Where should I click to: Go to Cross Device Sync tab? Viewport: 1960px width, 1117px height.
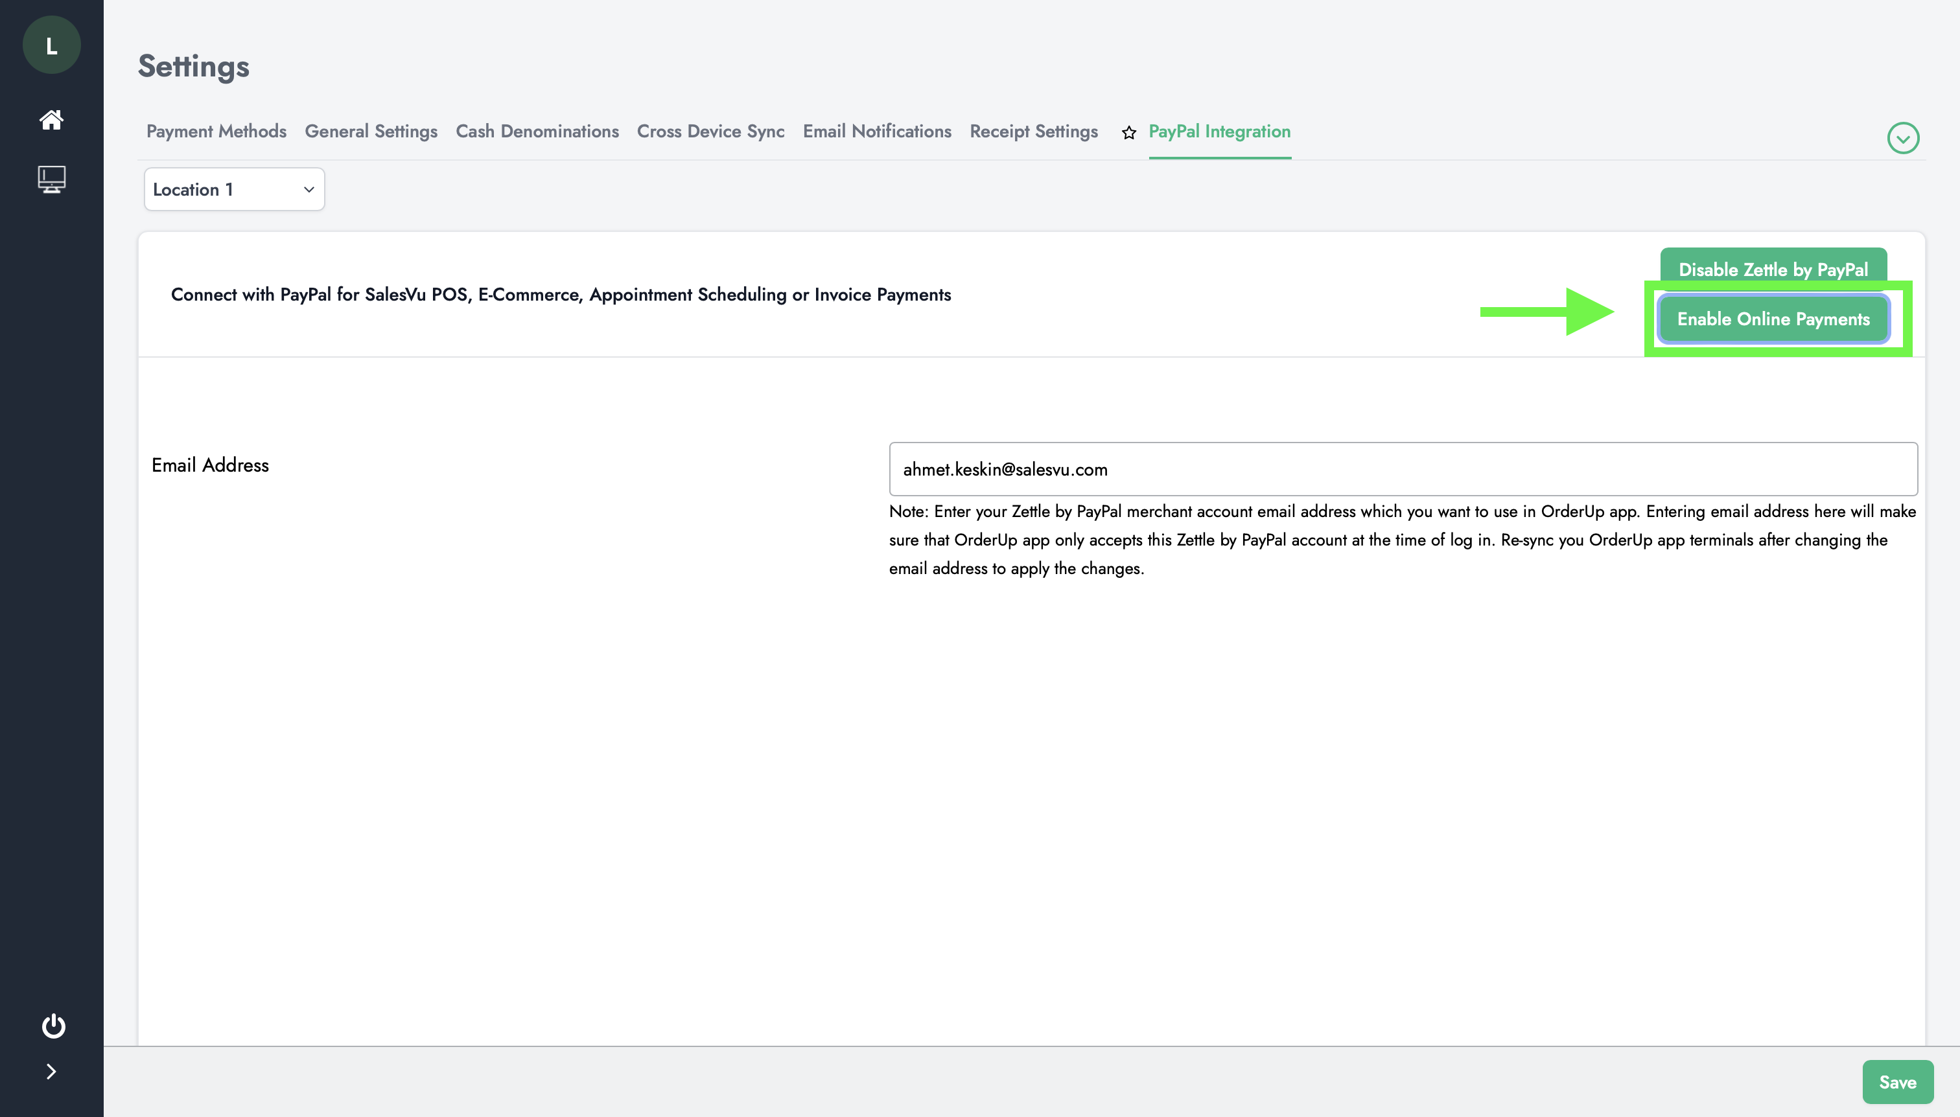click(x=710, y=131)
